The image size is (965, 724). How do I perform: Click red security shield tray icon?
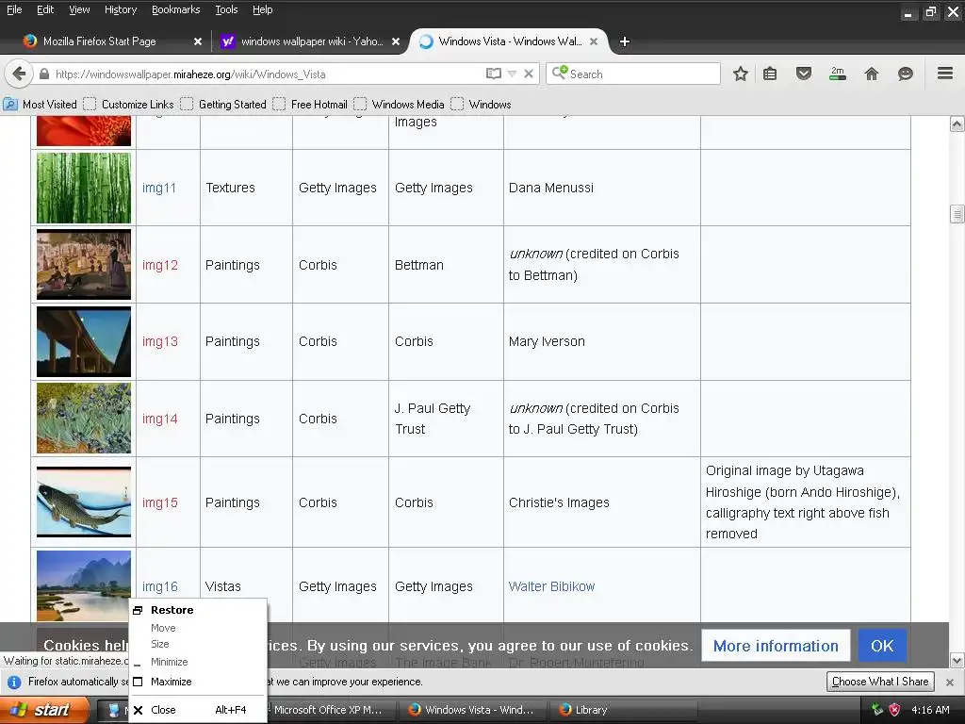[x=894, y=710]
